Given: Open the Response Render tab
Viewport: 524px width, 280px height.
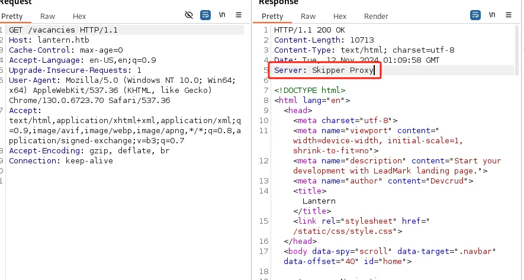Looking at the screenshot, I should (376, 16).
